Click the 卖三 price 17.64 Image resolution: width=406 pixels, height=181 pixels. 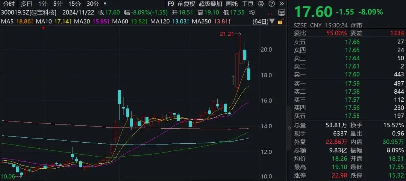(353, 58)
